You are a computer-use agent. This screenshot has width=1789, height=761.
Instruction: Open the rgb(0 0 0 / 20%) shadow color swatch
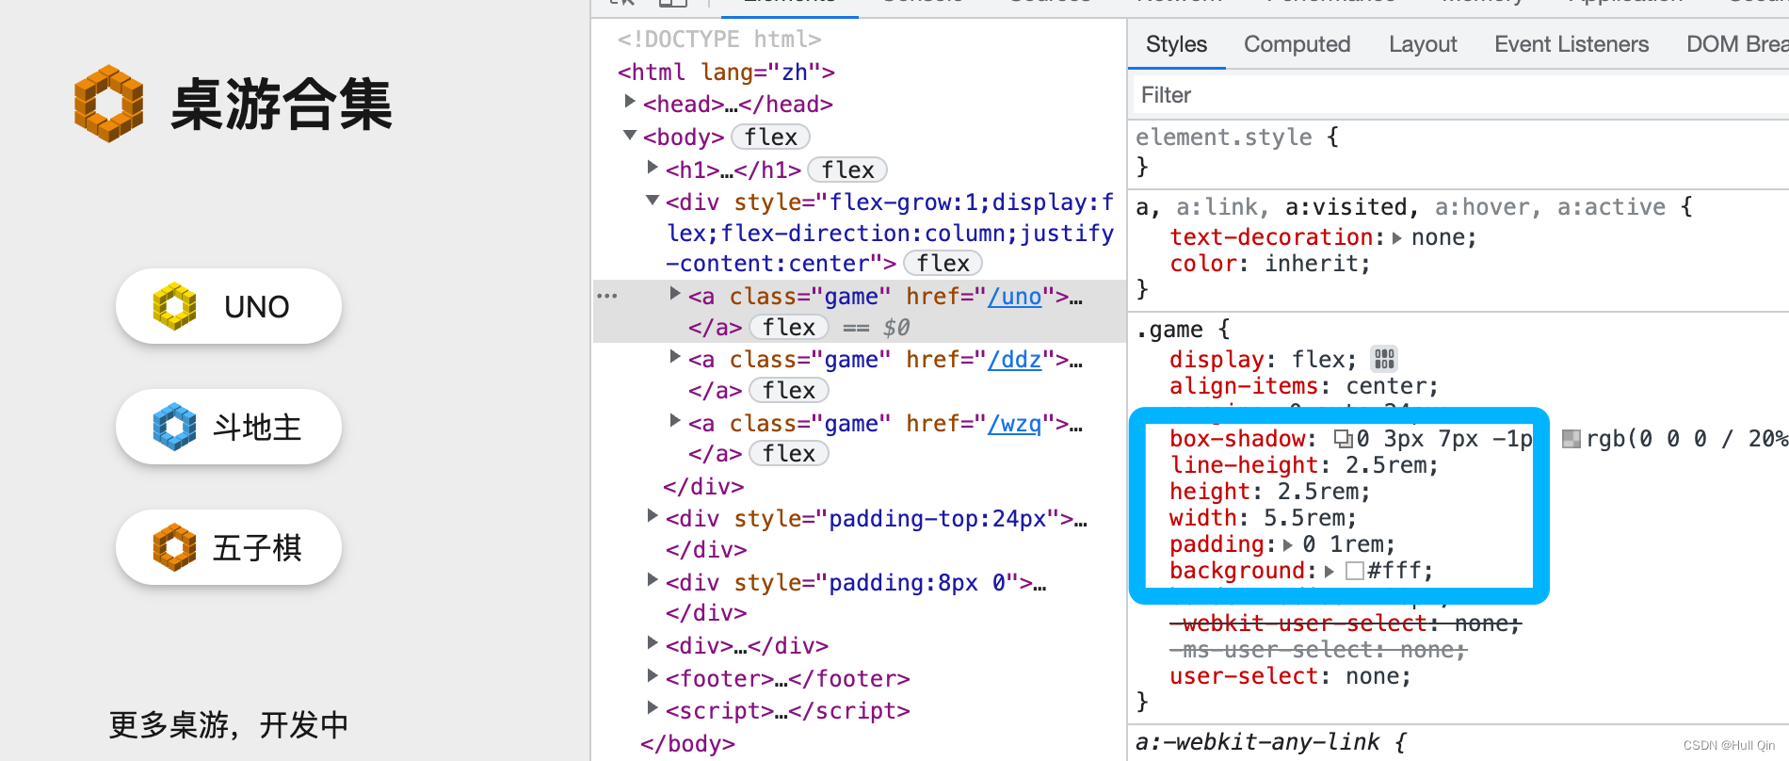pyautogui.click(x=1571, y=439)
